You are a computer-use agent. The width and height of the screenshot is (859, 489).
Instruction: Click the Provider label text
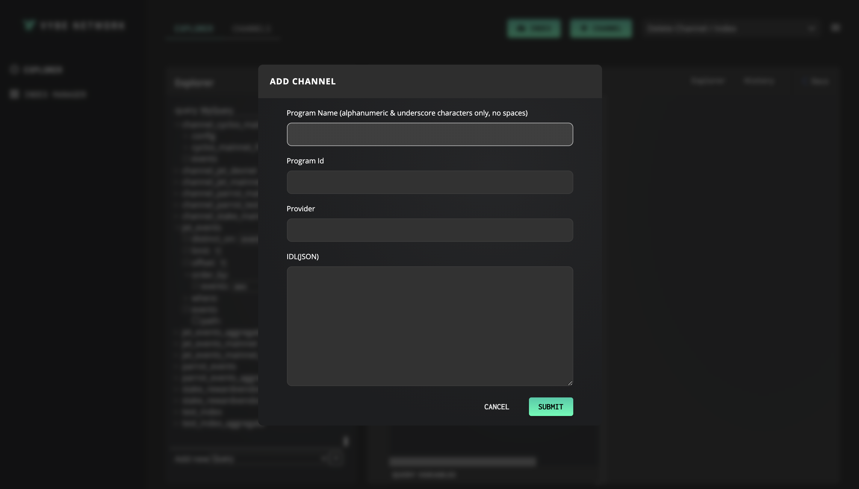(300, 209)
